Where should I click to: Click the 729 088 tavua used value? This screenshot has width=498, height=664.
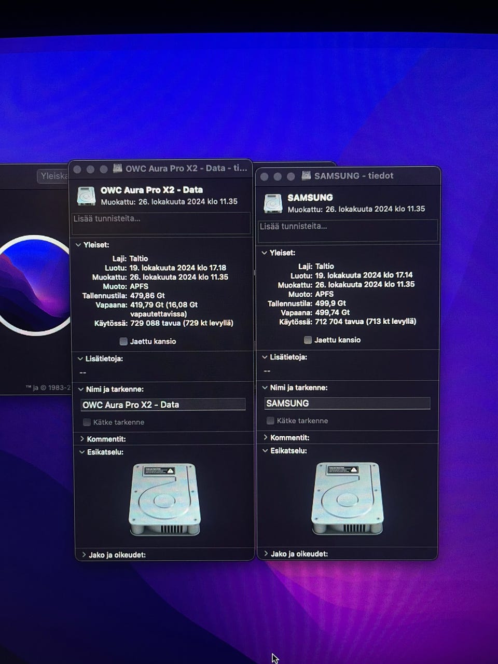[182, 323]
